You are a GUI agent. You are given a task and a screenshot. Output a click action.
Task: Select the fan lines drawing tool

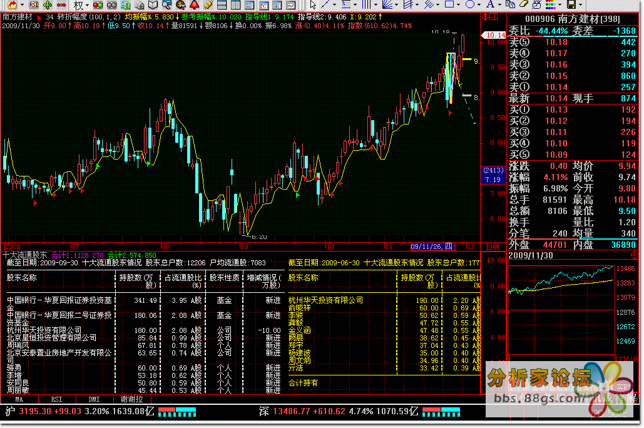click(x=387, y=4)
